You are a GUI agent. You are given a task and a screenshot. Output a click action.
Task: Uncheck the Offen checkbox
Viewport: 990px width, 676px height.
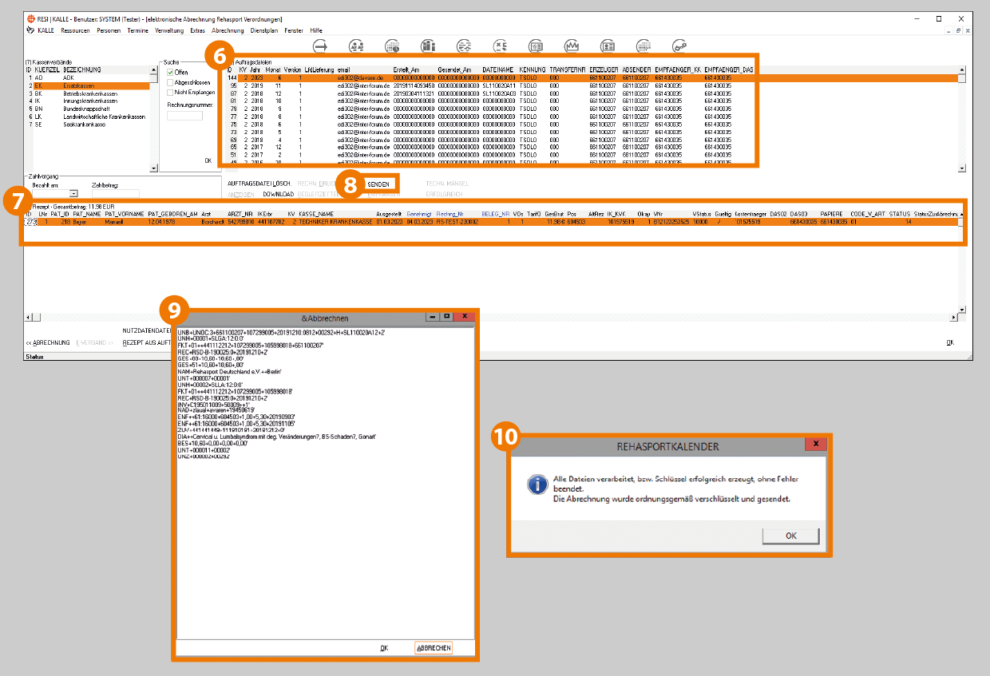[x=170, y=73]
